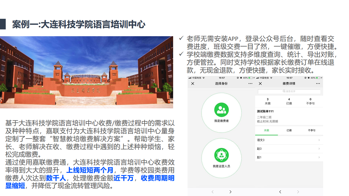Image resolution: width=349 pixels, height=196 pixels.
Task: Open the 赵1 row chevron
Action: (x=319, y=157)
